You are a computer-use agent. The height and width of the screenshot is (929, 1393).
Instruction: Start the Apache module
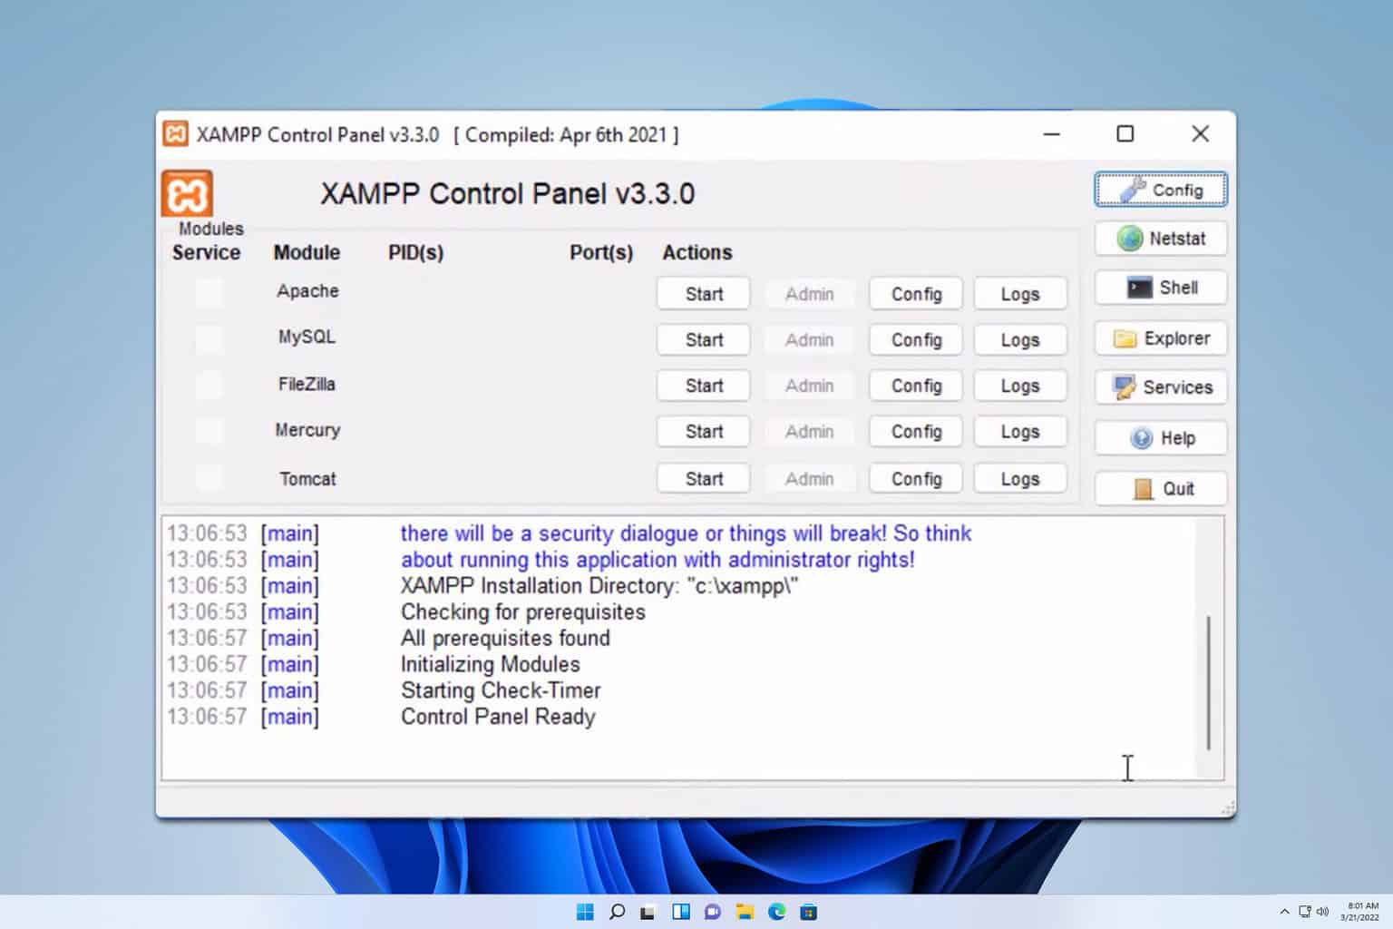(x=704, y=294)
